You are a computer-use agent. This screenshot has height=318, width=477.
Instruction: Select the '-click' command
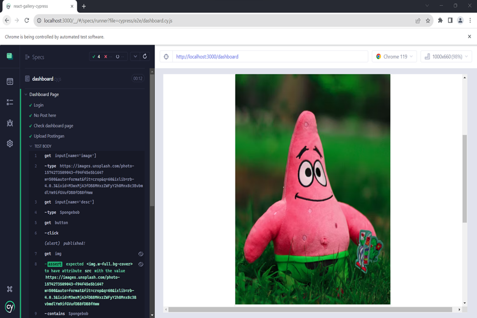[86, 233]
